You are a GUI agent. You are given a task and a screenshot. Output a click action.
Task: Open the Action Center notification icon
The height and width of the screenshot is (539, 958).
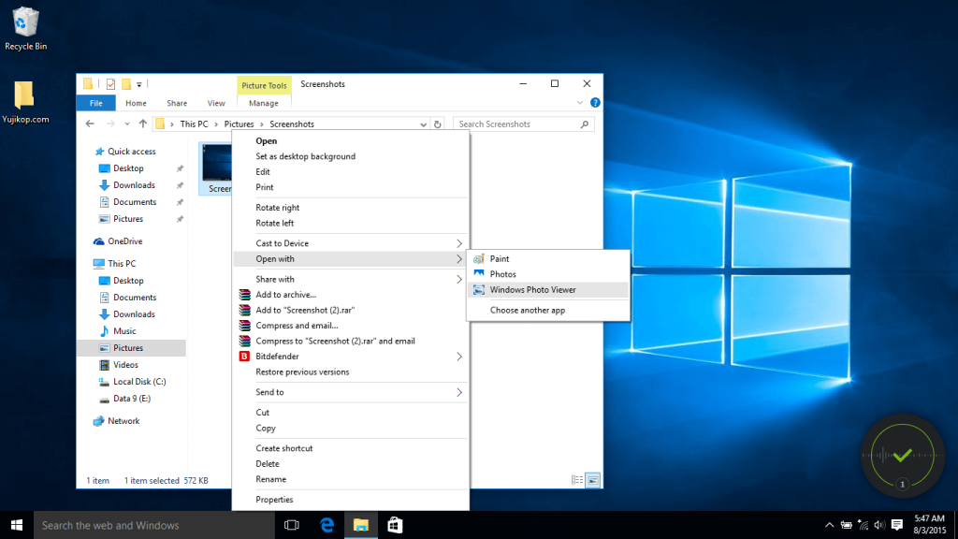click(897, 525)
